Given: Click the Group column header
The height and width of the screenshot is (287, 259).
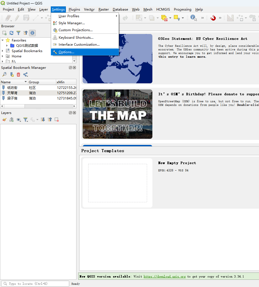Looking at the screenshot, I should (42, 82).
